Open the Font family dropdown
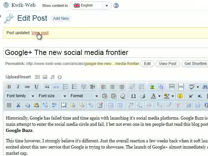 20,96
